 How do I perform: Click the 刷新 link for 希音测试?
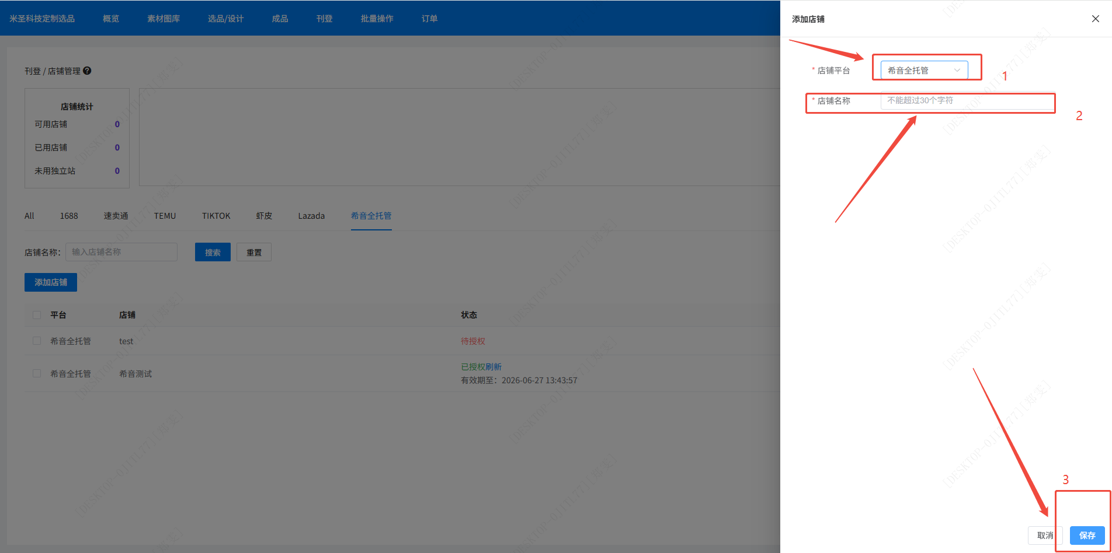494,367
